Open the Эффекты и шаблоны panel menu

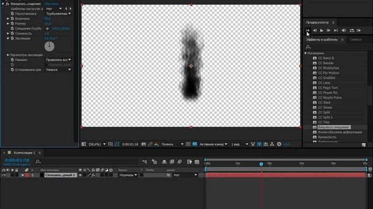[x=342, y=39]
